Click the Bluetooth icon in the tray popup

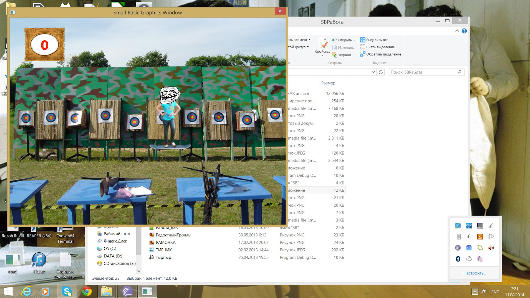coord(458,259)
